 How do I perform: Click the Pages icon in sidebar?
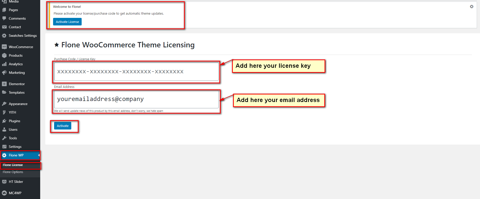click(4, 10)
